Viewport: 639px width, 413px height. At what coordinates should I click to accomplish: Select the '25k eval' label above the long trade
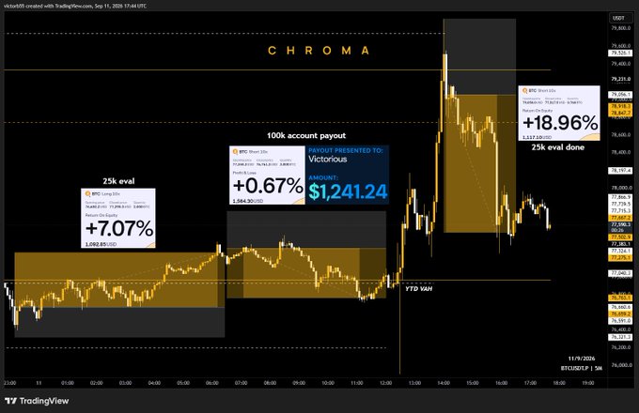point(118,181)
